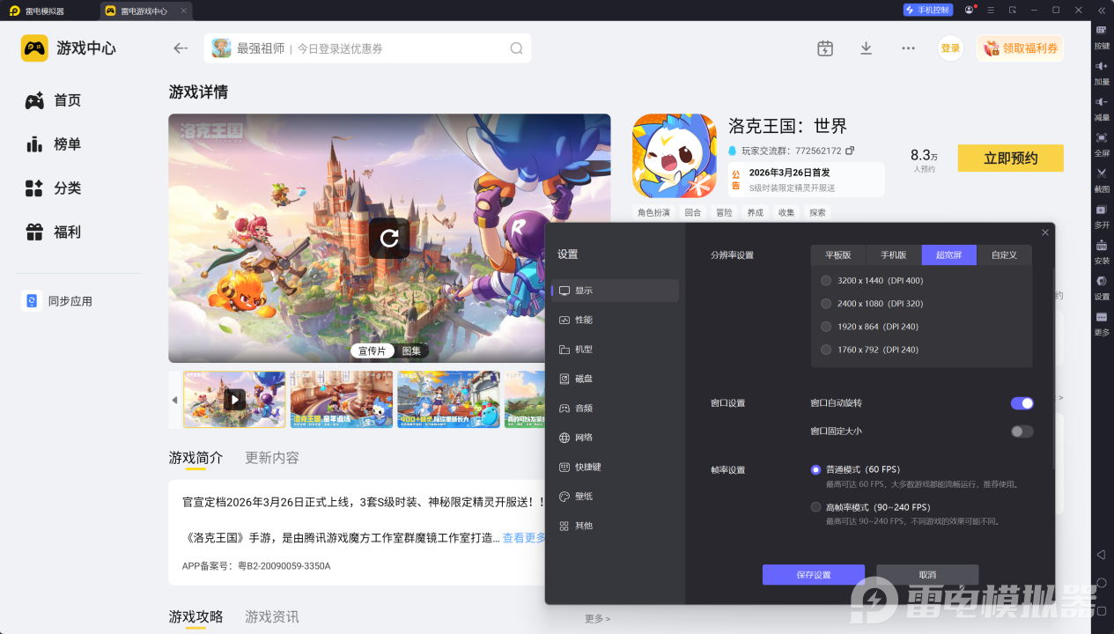Open 同步应用 from the sidebar
The width and height of the screenshot is (1114, 634).
[60, 300]
